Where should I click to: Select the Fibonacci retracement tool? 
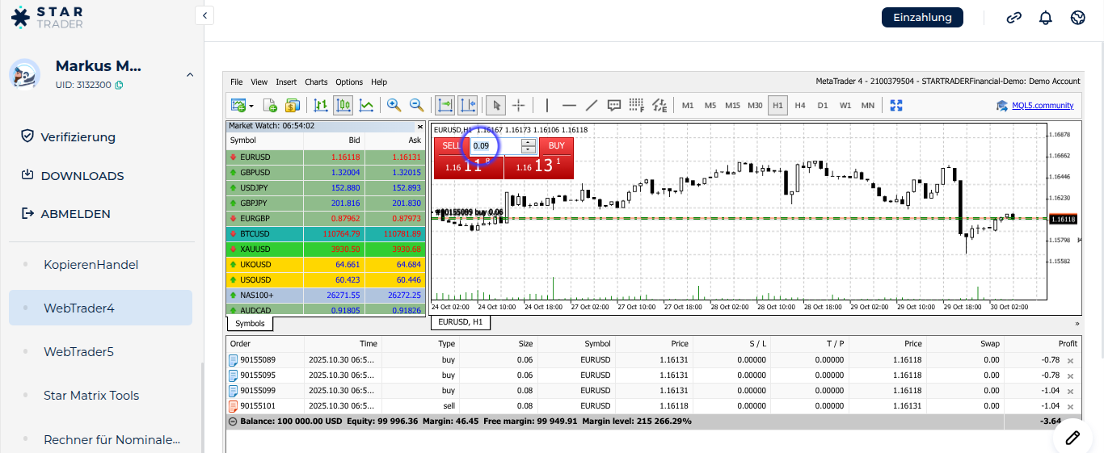pos(637,105)
